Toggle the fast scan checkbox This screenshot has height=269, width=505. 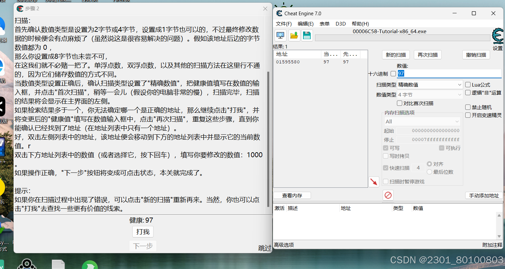[x=386, y=168]
